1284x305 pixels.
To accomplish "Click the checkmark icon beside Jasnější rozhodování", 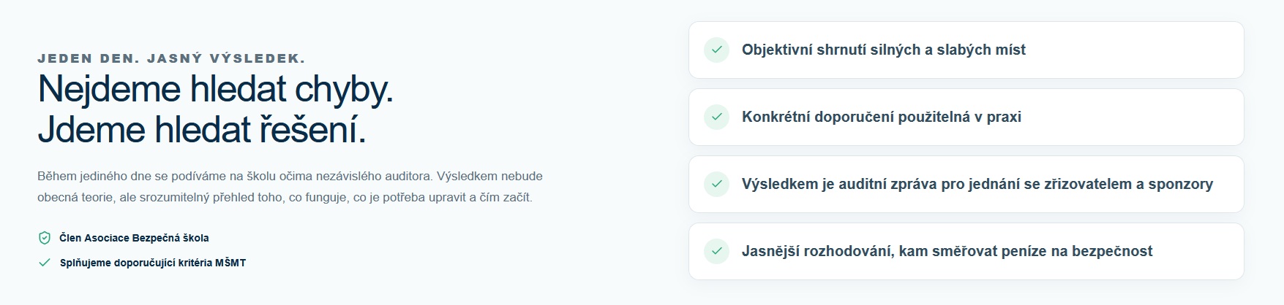I will coord(716,251).
